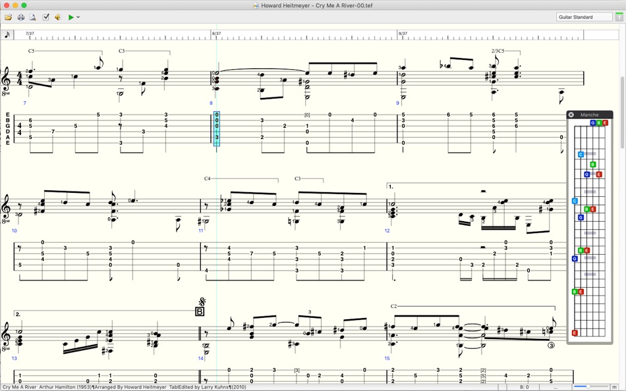This screenshot has height=391, width=626.
Task: Click the second ending bracket labeled 2.
Action: (x=18, y=315)
